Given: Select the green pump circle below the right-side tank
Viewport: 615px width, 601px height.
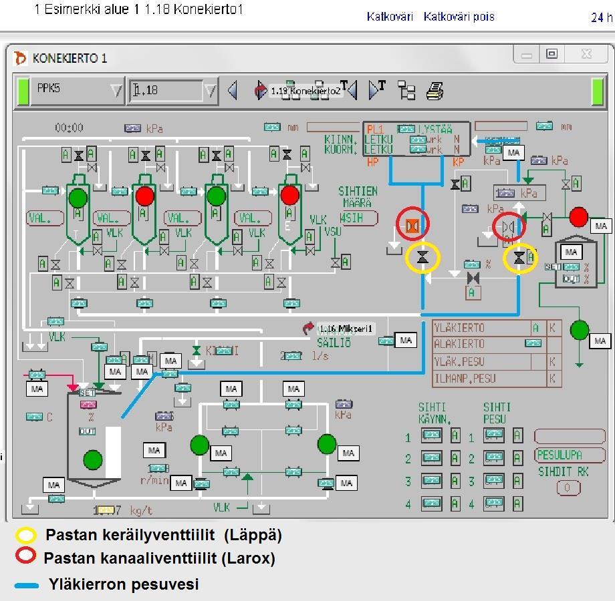Looking at the screenshot, I should click(580, 330).
